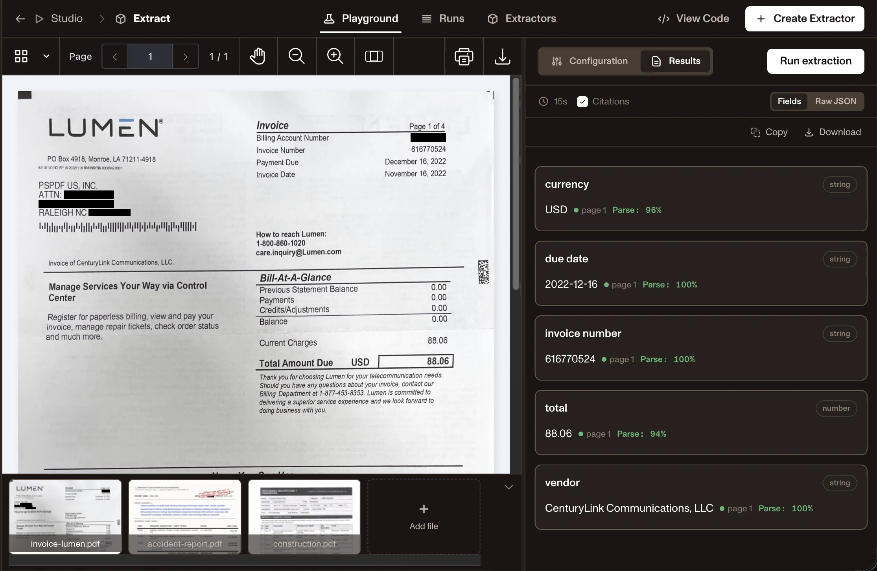
Task: Click the currency value USD
Action: [556, 210]
